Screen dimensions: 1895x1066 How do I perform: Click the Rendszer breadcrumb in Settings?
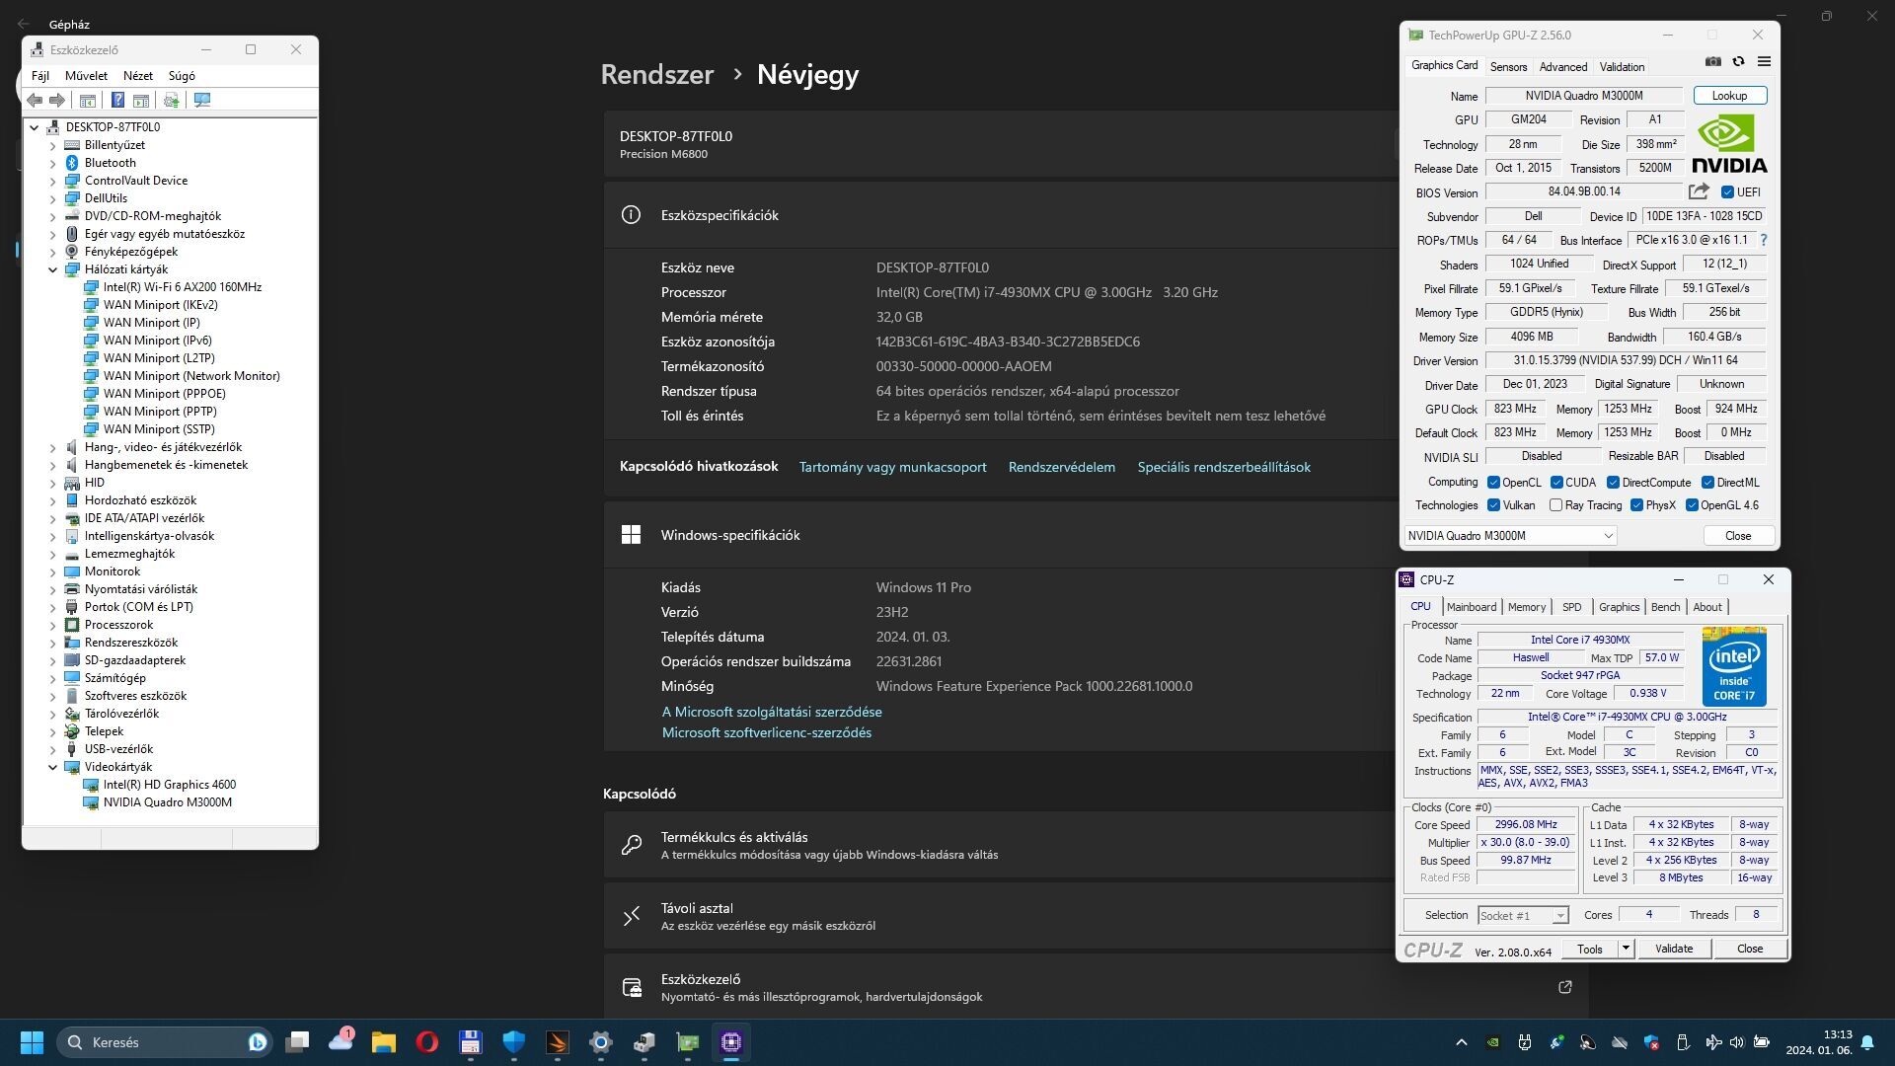(x=657, y=74)
